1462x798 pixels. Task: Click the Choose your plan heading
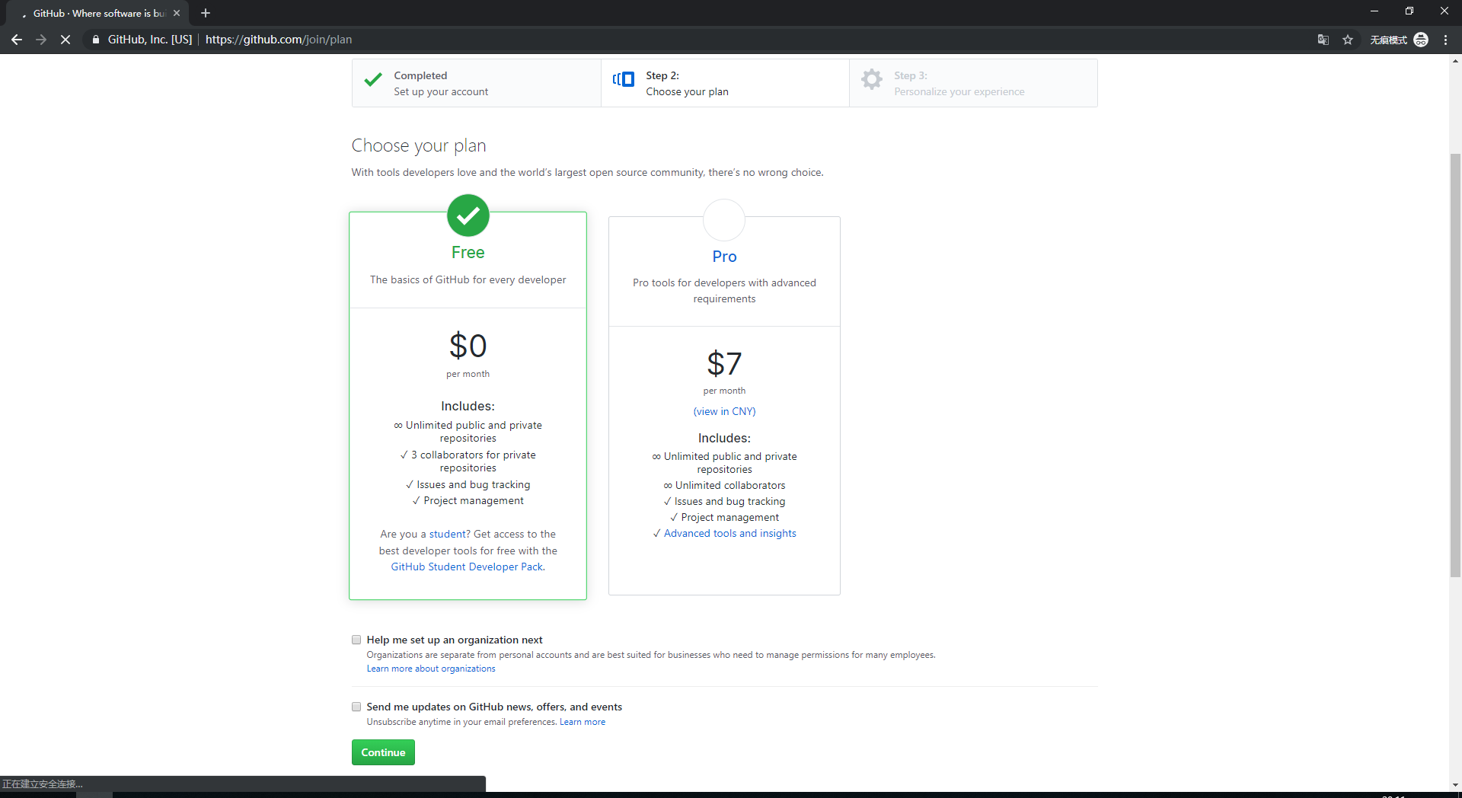point(419,145)
